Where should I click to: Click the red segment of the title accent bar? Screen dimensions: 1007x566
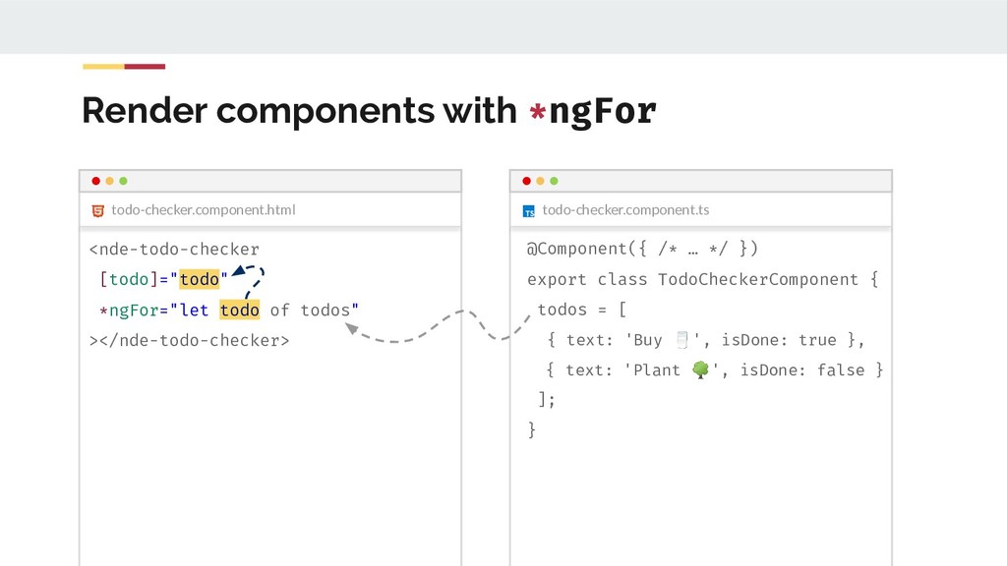(x=145, y=67)
